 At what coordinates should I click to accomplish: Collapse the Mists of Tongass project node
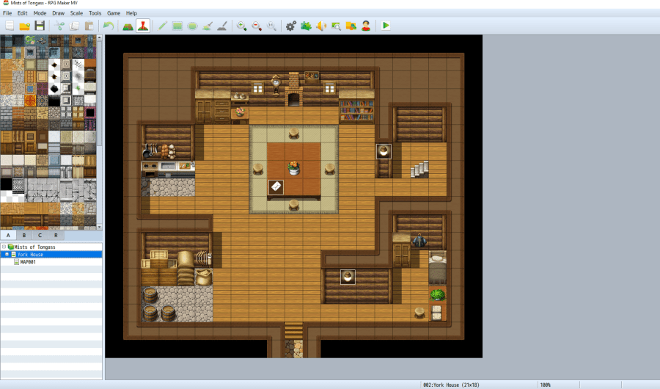coord(4,247)
